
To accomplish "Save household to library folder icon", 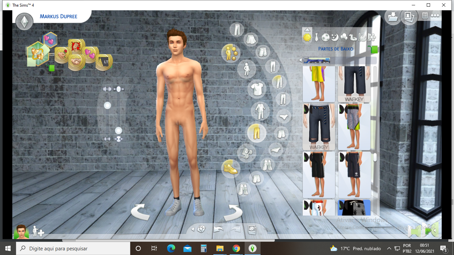I will 393,17.
